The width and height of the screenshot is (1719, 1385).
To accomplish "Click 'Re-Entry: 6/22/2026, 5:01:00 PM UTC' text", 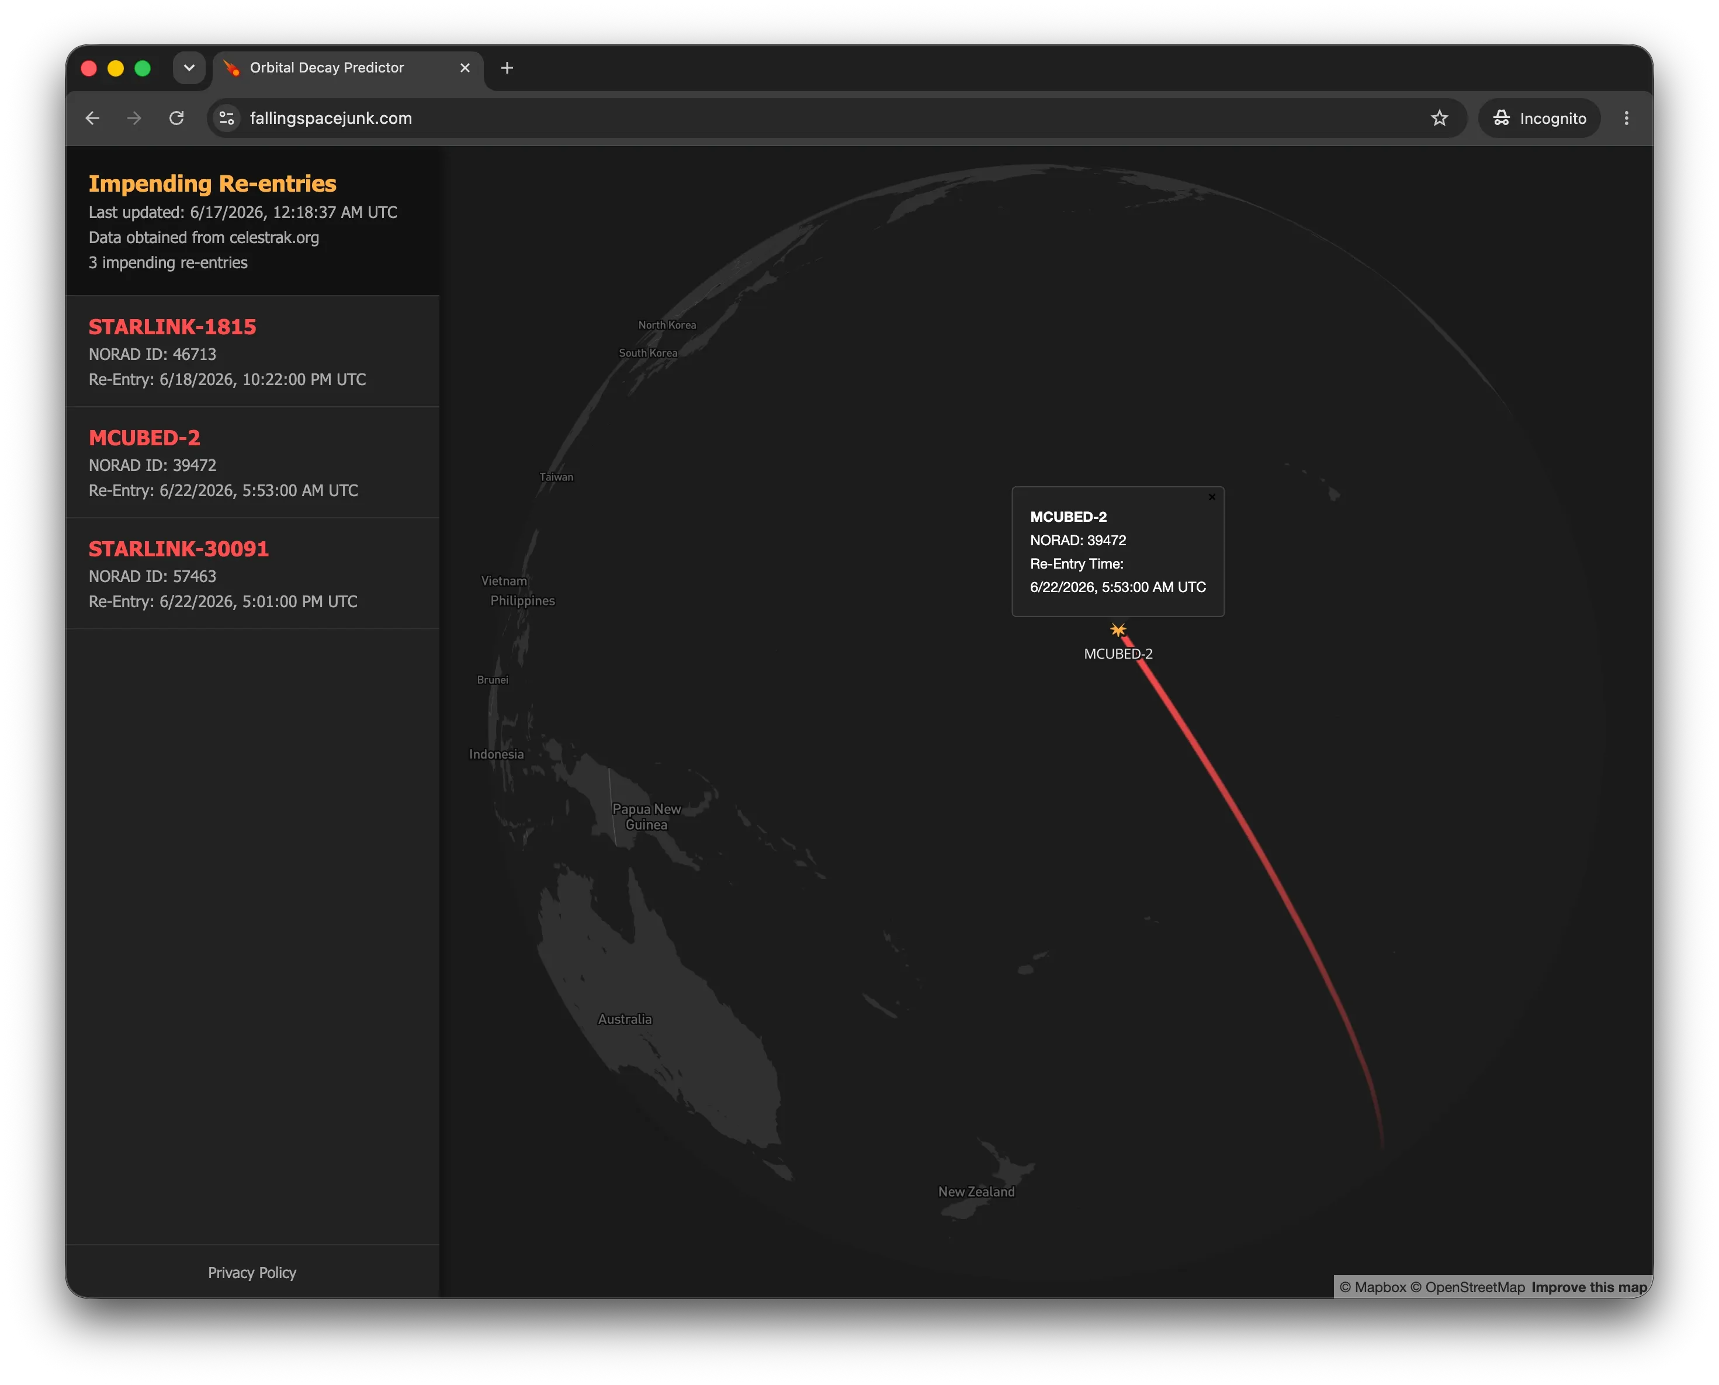I will click(223, 601).
